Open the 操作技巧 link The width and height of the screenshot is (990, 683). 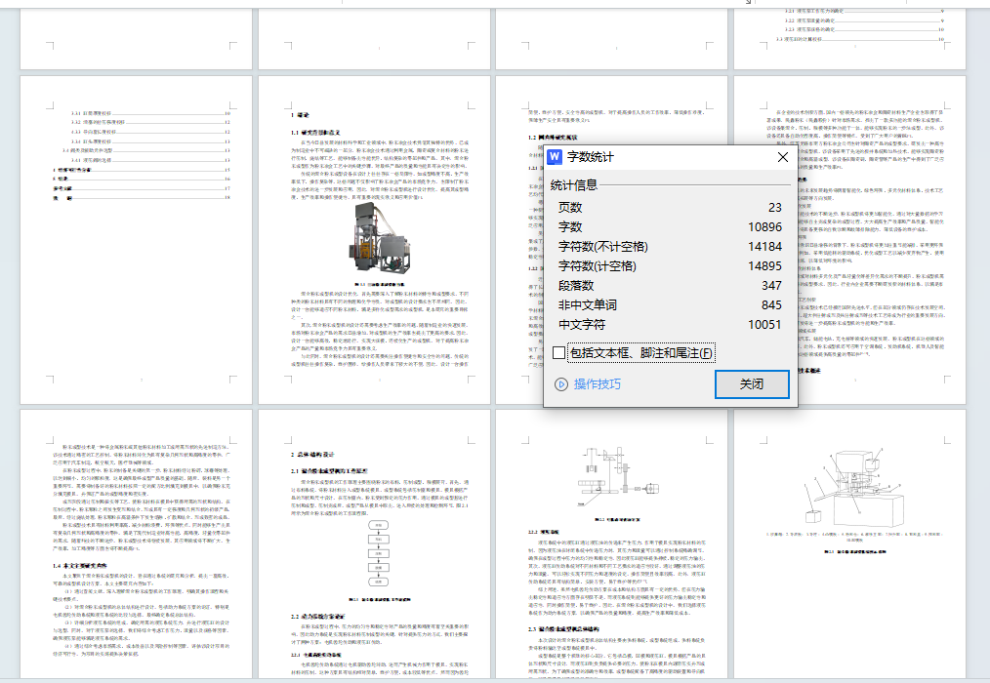point(598,383)
